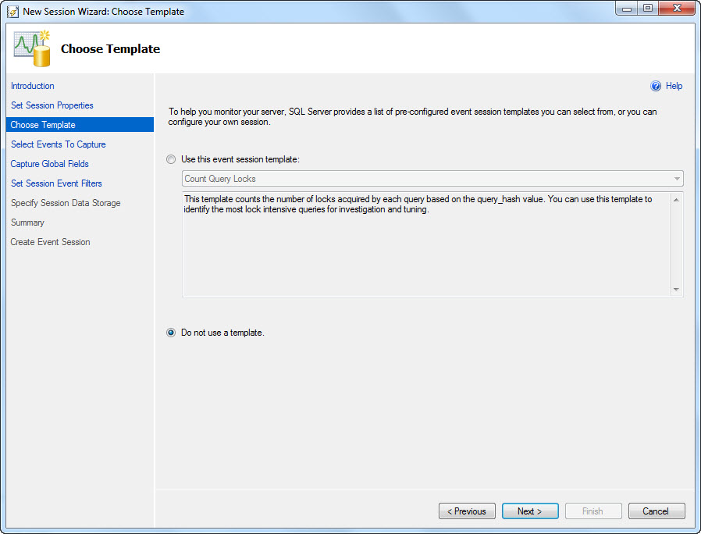Minimize the wizard window
This screenshot has height=534, width=701.
626,9
